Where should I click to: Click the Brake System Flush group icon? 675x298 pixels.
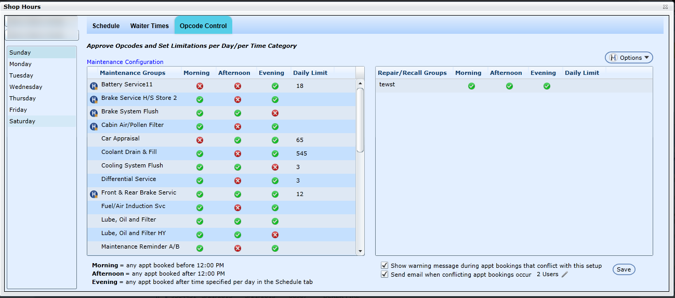pos(94,113)
